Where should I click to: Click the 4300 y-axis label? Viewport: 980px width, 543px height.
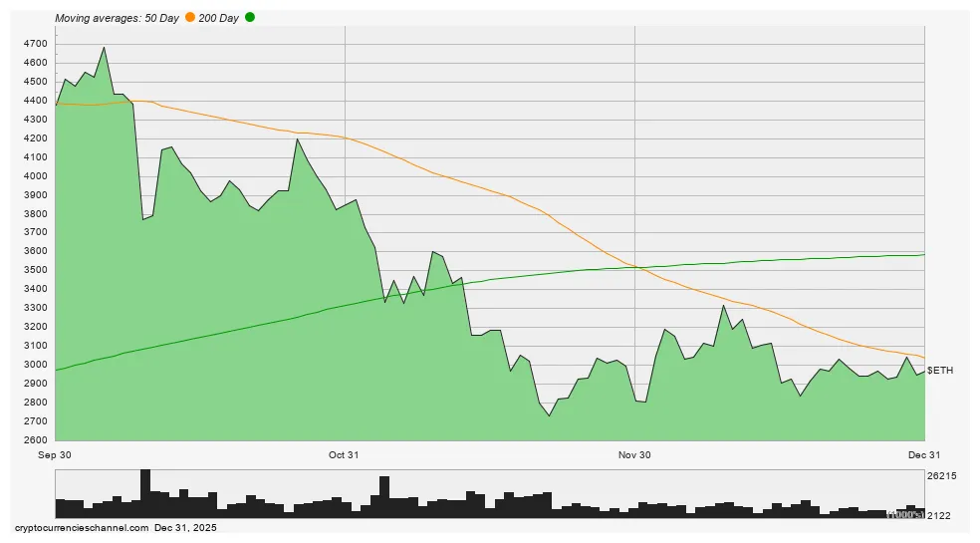coord(35,119)
